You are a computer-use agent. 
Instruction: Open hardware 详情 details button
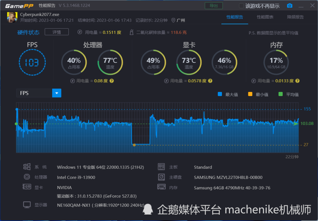[x=57, y=32]
